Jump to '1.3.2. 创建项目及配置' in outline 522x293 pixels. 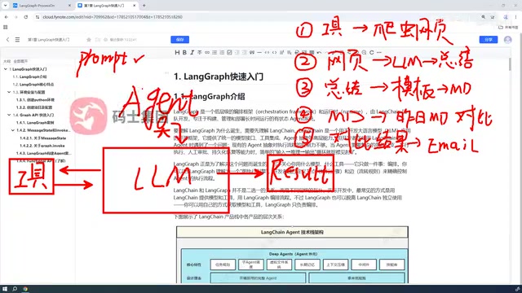34,107
